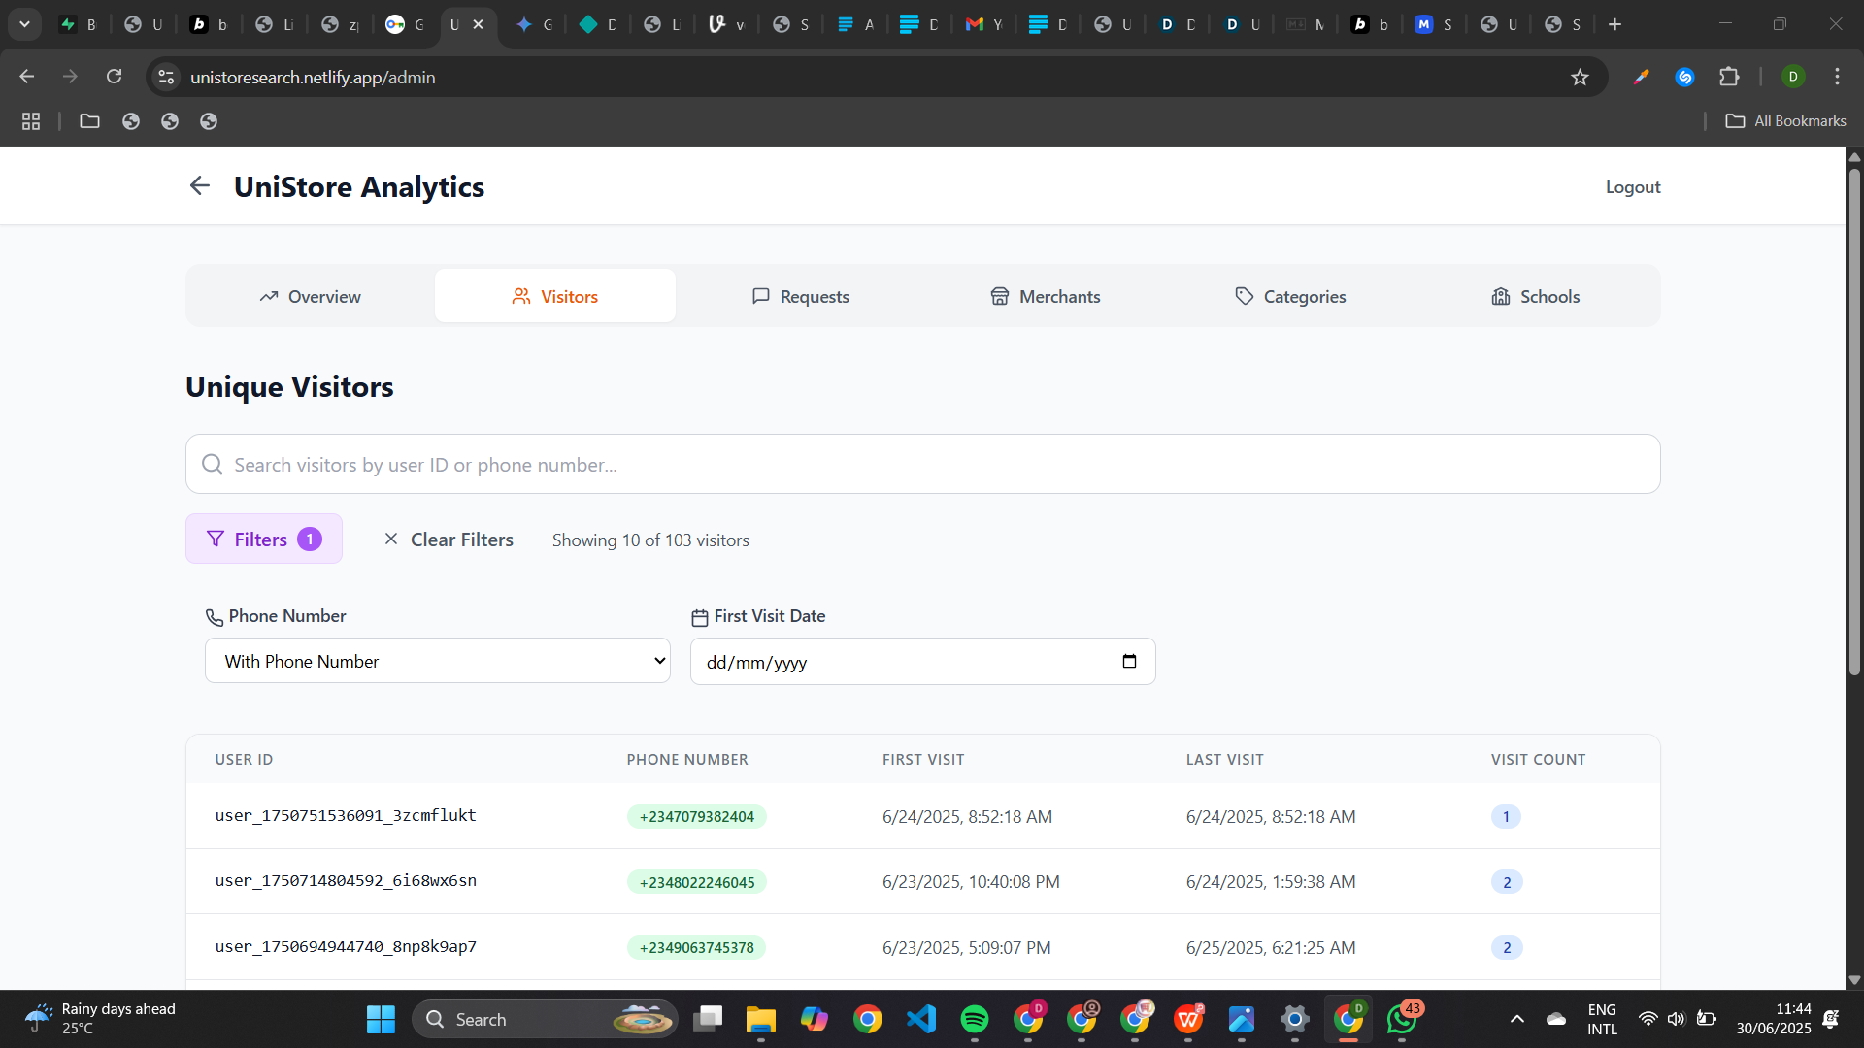Reload the page with the refresh icon

(x=115, y=77)
